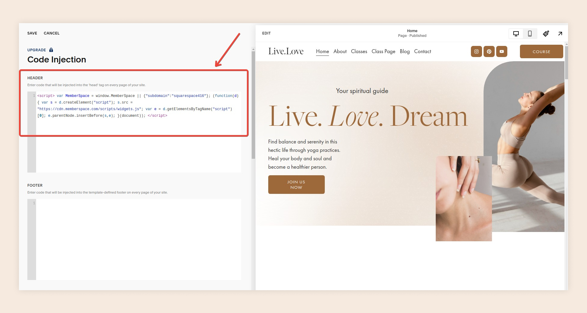Click the upgrade lock icon
This screenshot has width=587, height=313.
(51, 50)
